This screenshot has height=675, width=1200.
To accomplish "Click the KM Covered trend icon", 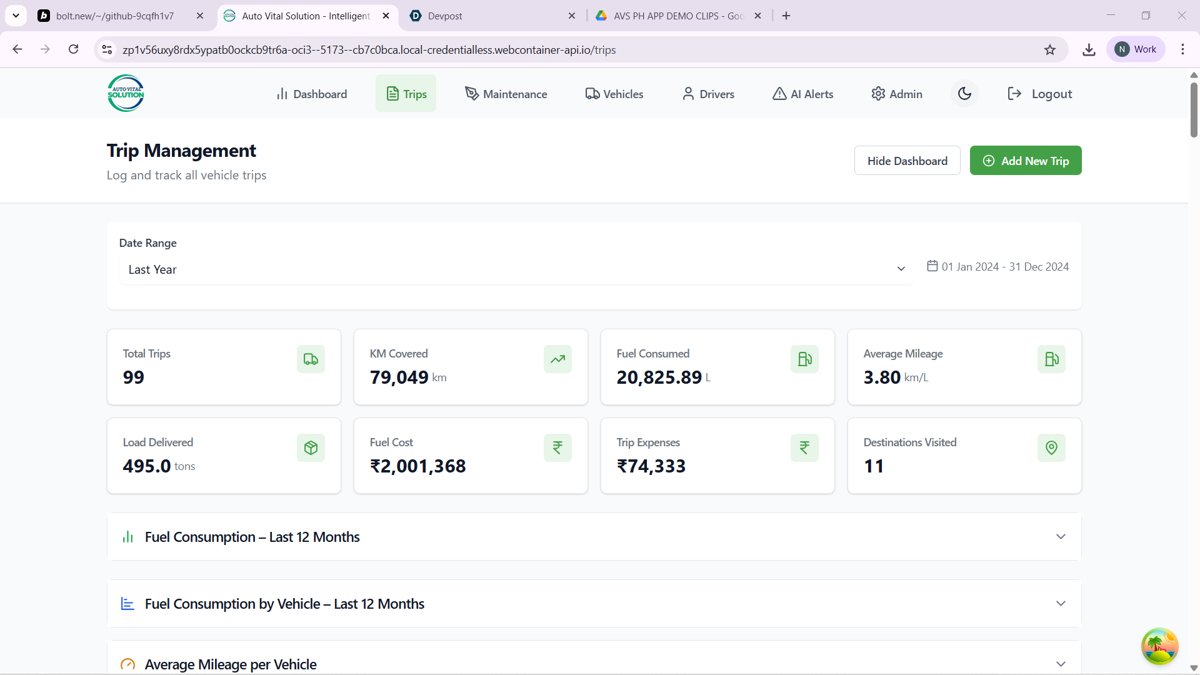I will click(x=557, y=359).
